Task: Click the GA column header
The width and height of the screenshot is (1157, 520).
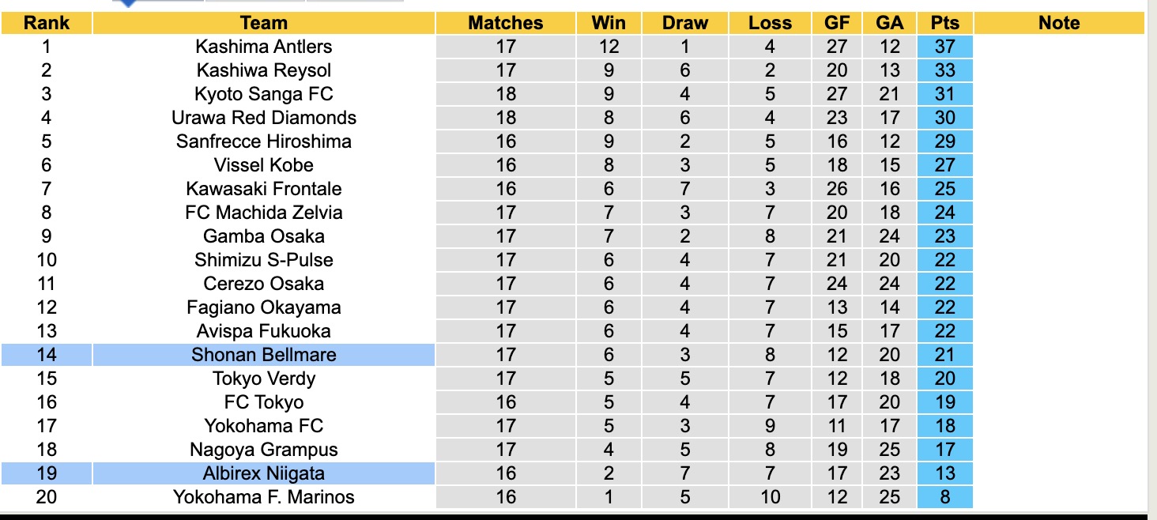Action: [x=890, y=23]
